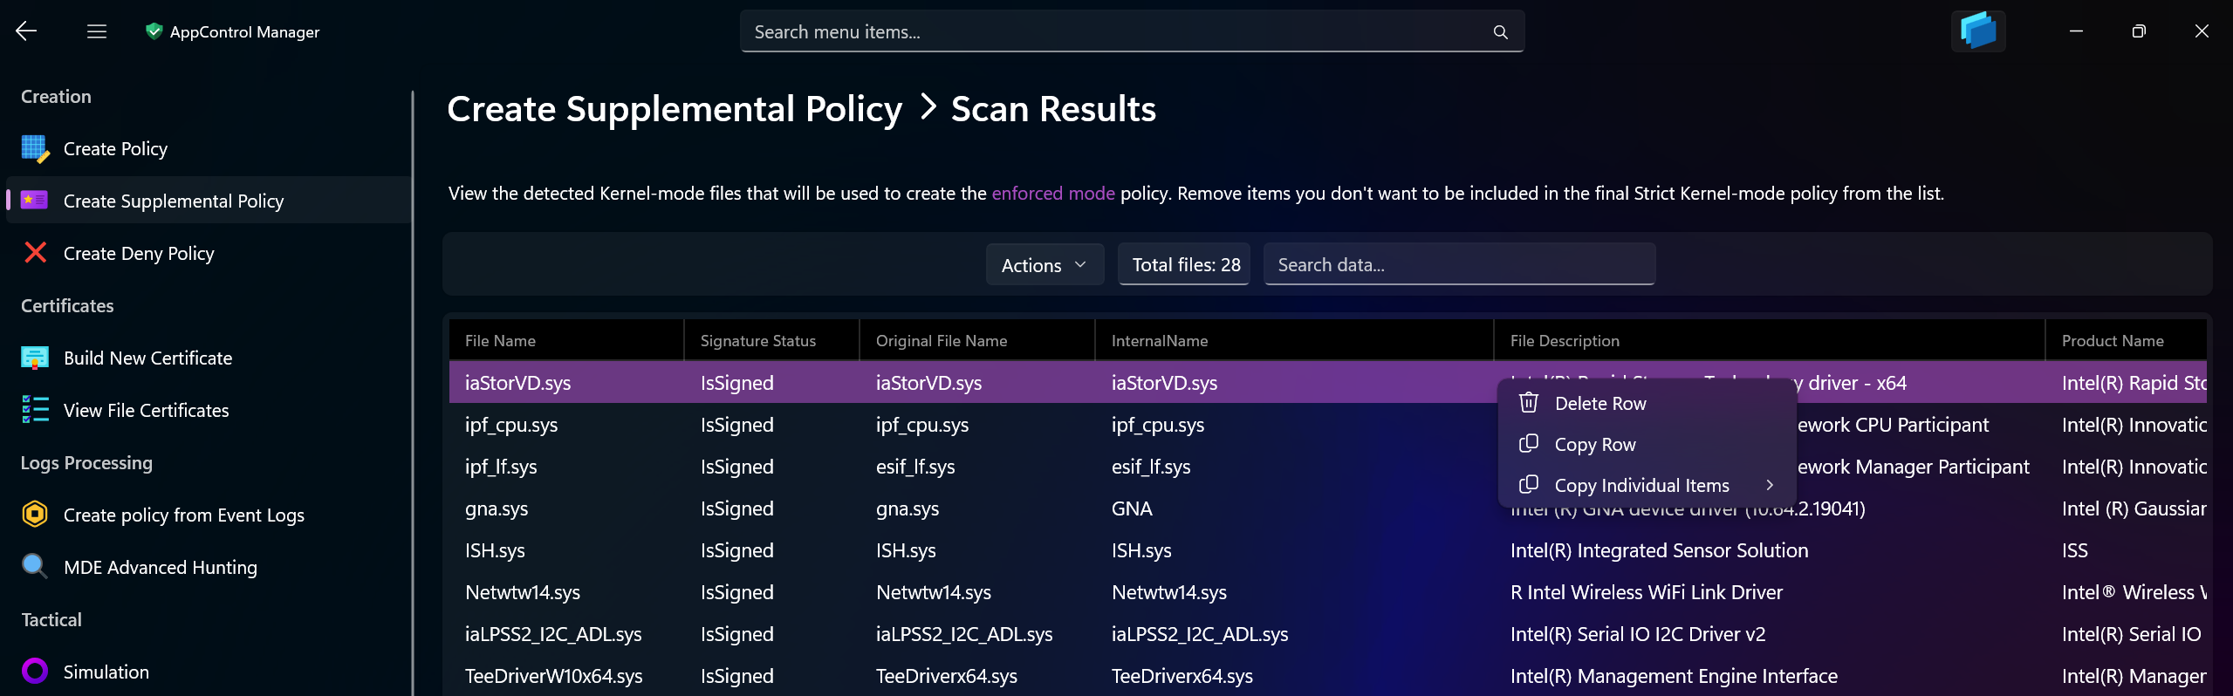Sort by Original File Name column header
Screen dimensions: 2233x696
click(x=977, y=340)
